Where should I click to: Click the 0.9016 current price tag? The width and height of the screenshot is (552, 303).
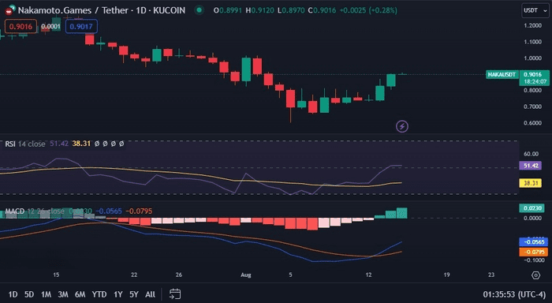(x=534, y=78)
